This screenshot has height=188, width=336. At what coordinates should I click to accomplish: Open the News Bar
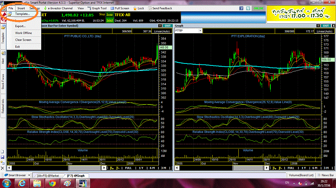(326, 175)
